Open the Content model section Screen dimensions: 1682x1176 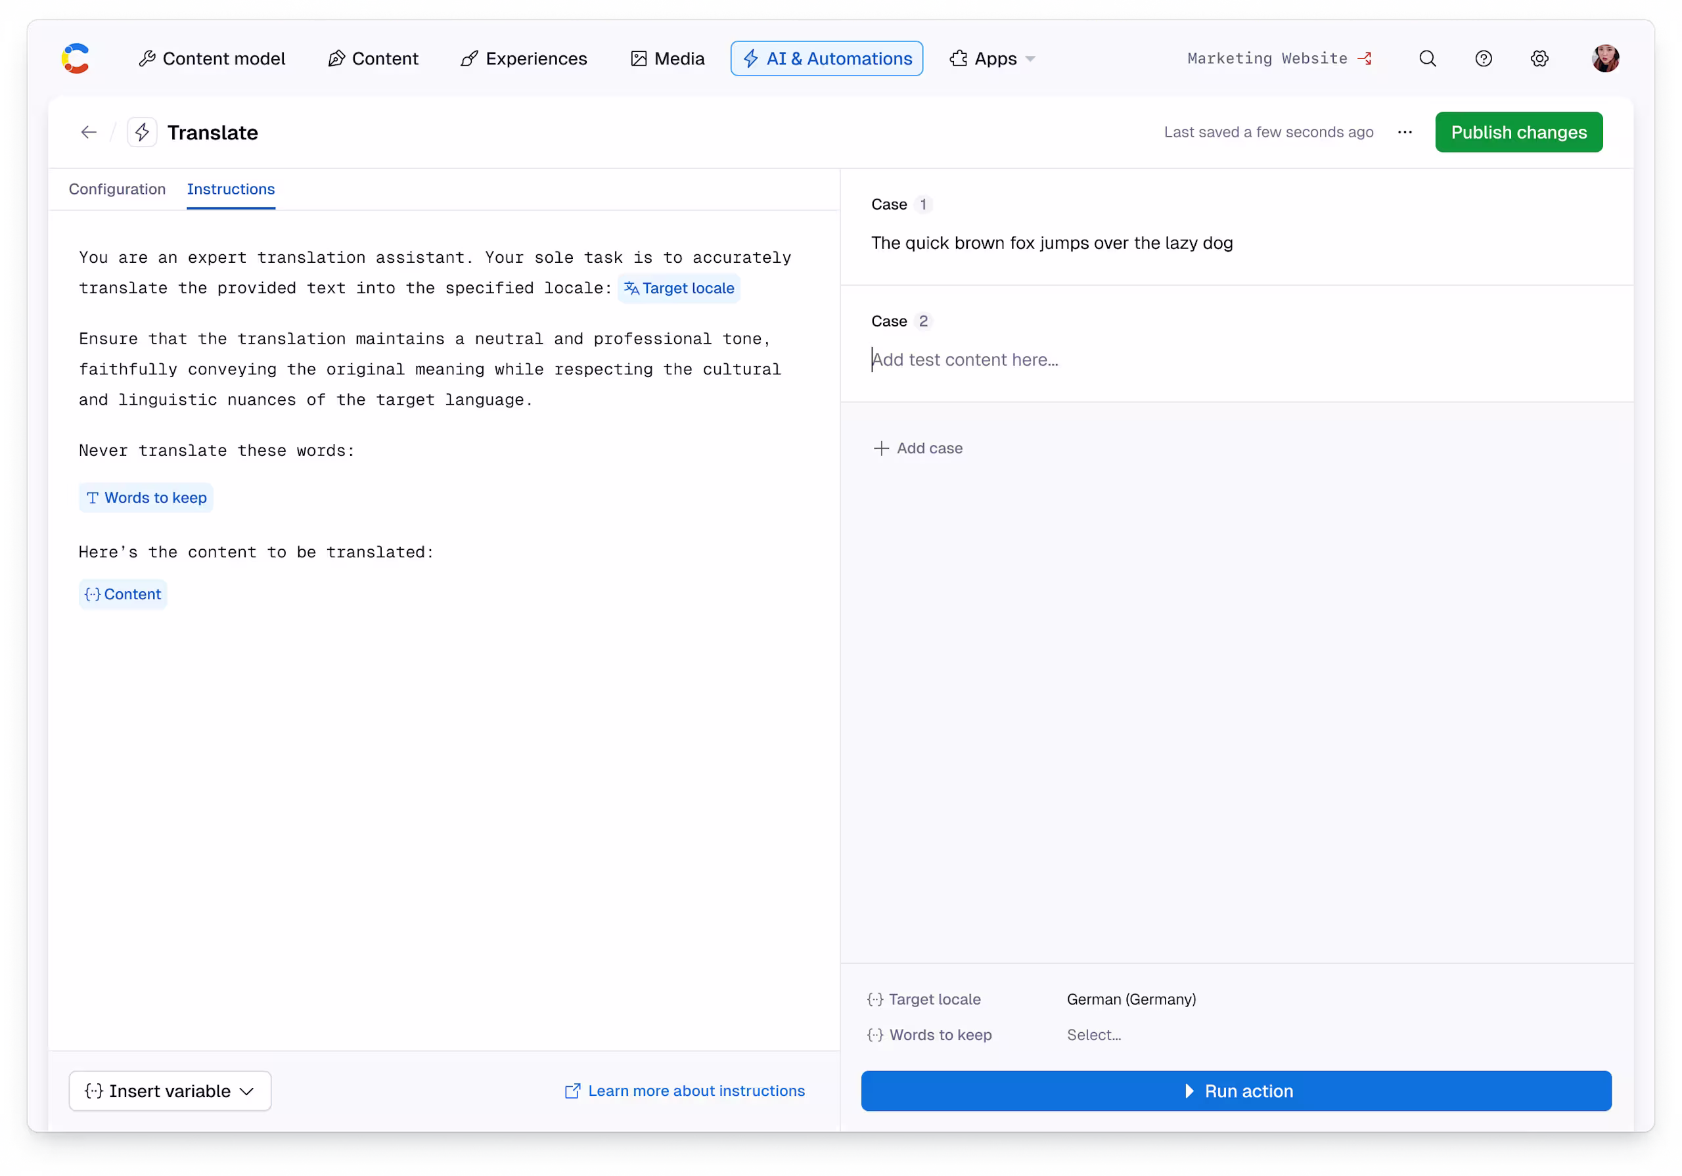pos(212,58)
